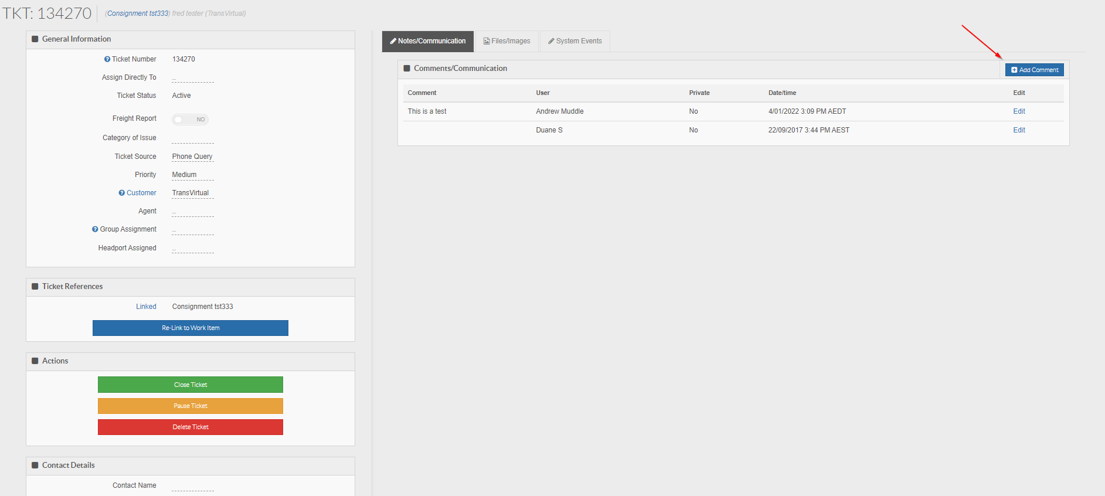
Task: Click the Linked label link
Action: 146,307
